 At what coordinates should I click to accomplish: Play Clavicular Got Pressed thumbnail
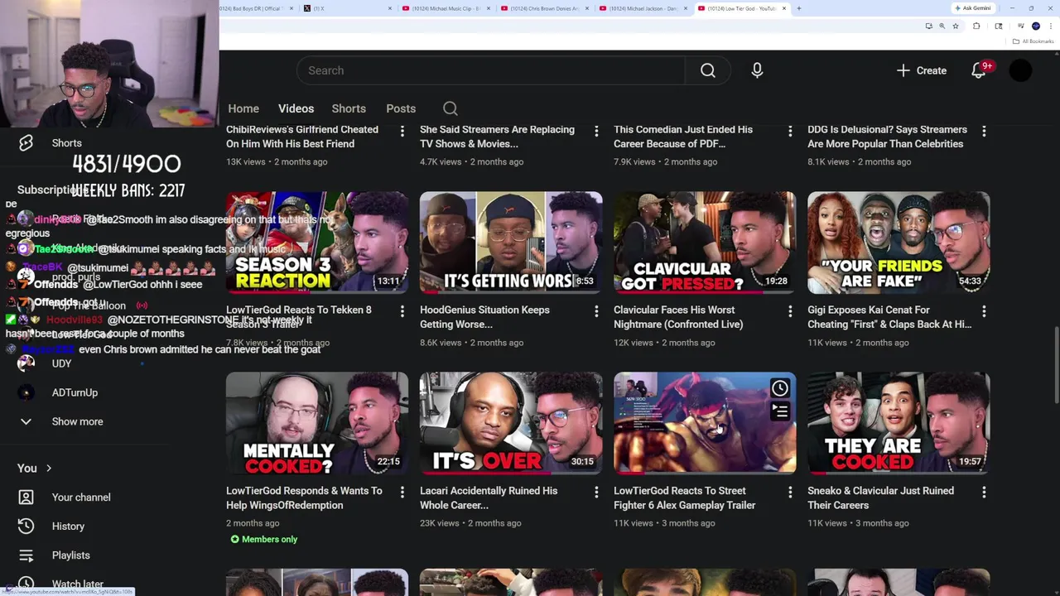(x=705, y=243)
